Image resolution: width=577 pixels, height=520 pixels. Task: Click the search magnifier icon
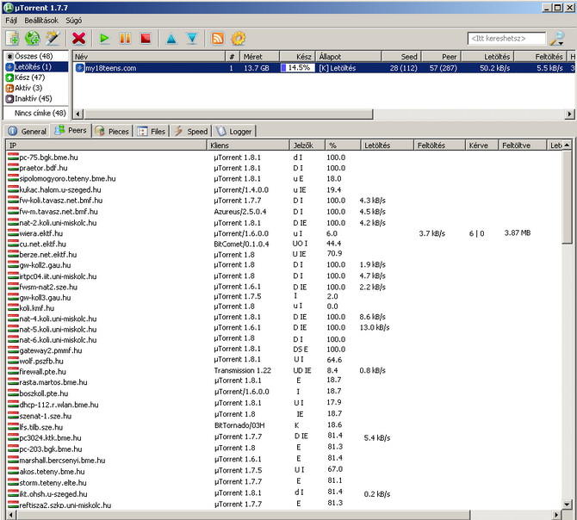tap(557, 38)
